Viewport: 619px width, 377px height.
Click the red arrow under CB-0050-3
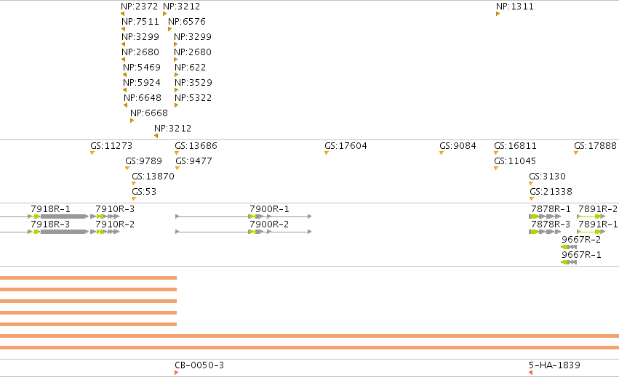click(x=177, y=373)
